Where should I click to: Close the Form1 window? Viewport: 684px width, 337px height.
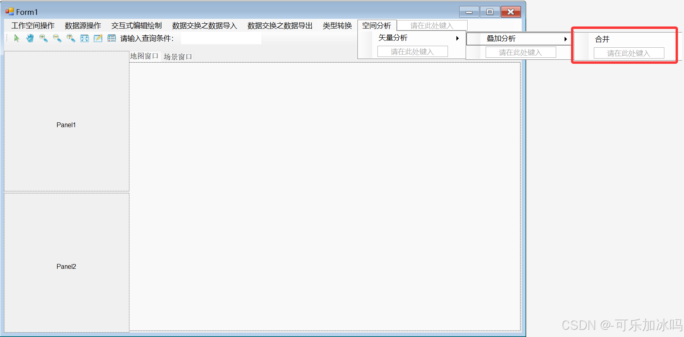tap(511, 12)
